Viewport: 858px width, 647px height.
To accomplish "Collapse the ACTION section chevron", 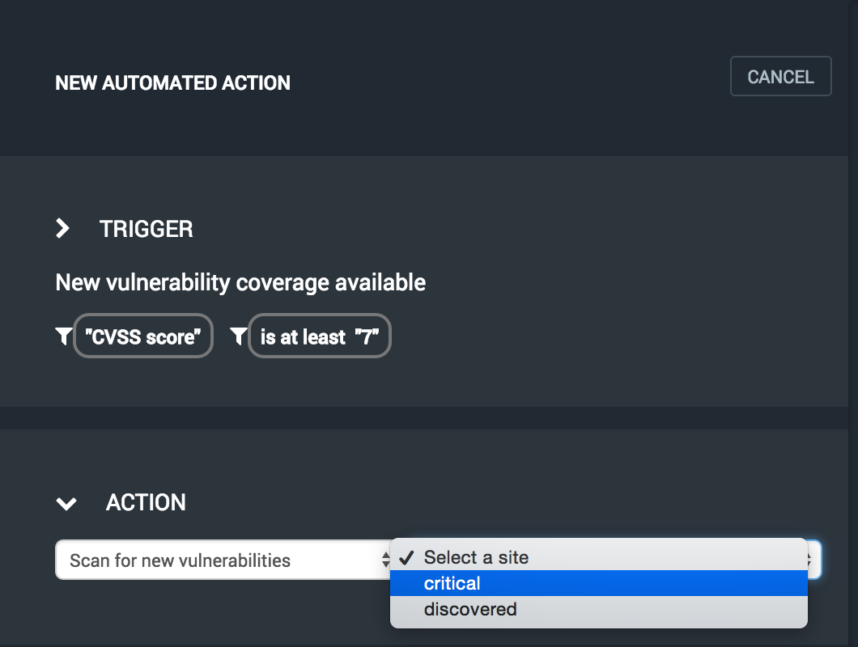I will (x=66, y=504).
